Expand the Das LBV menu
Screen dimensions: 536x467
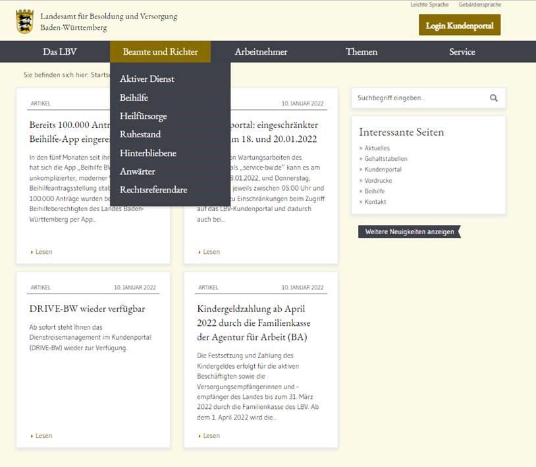tap(60, 52)
